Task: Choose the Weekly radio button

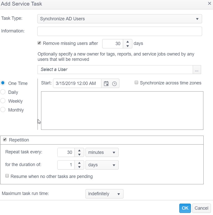Action: click(x=3, y=101)
